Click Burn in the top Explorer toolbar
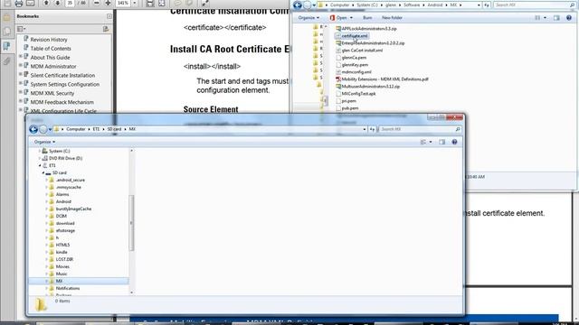The image size is (579, 325). (367, 18)
